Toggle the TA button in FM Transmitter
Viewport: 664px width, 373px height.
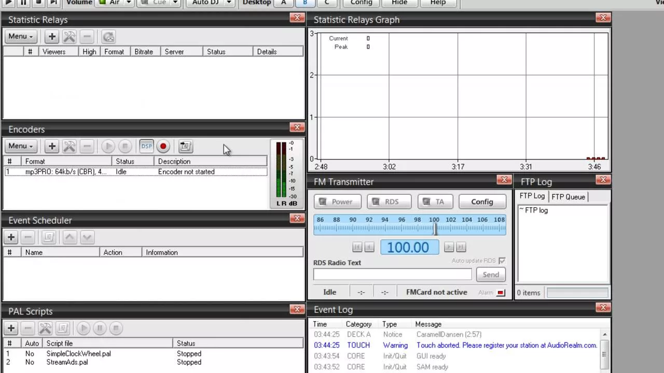(434, 202)
